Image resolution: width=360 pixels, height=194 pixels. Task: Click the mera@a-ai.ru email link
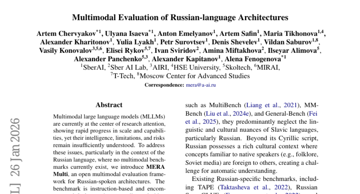click(201, 85)
